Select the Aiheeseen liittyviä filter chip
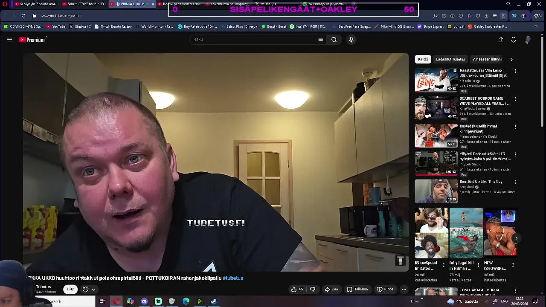The height and width of the screenshot is (307, 546). coord(487,59)
